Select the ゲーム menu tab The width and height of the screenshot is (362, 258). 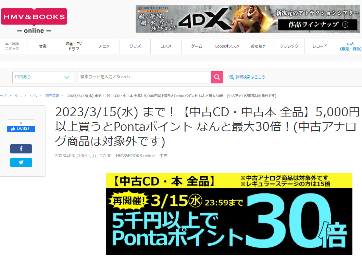tap(197, 46)
